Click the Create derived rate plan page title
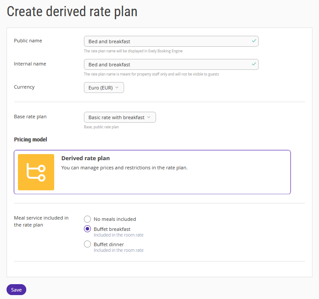Viewport: 319px width, 299px height. click(x=72, y=12)
